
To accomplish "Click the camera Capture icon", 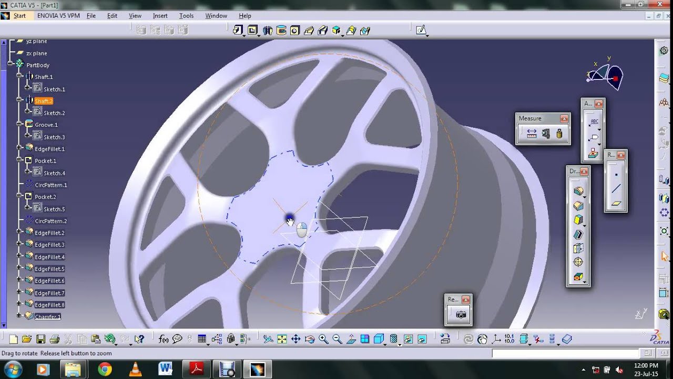I will pyautogui.click(x=461, y=315).
